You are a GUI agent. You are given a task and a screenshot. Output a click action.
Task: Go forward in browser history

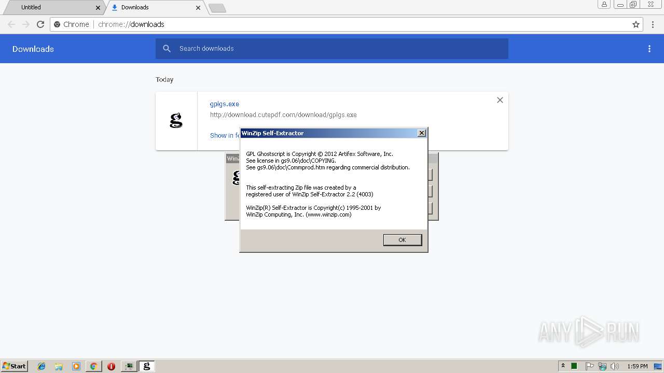pyautogui.click(x=26, y=24)
